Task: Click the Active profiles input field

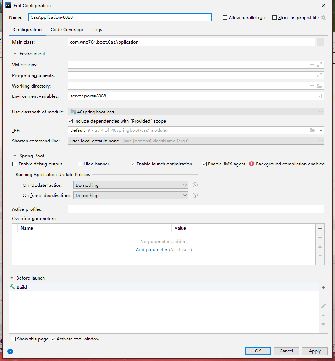Action: tap(196, 209)
